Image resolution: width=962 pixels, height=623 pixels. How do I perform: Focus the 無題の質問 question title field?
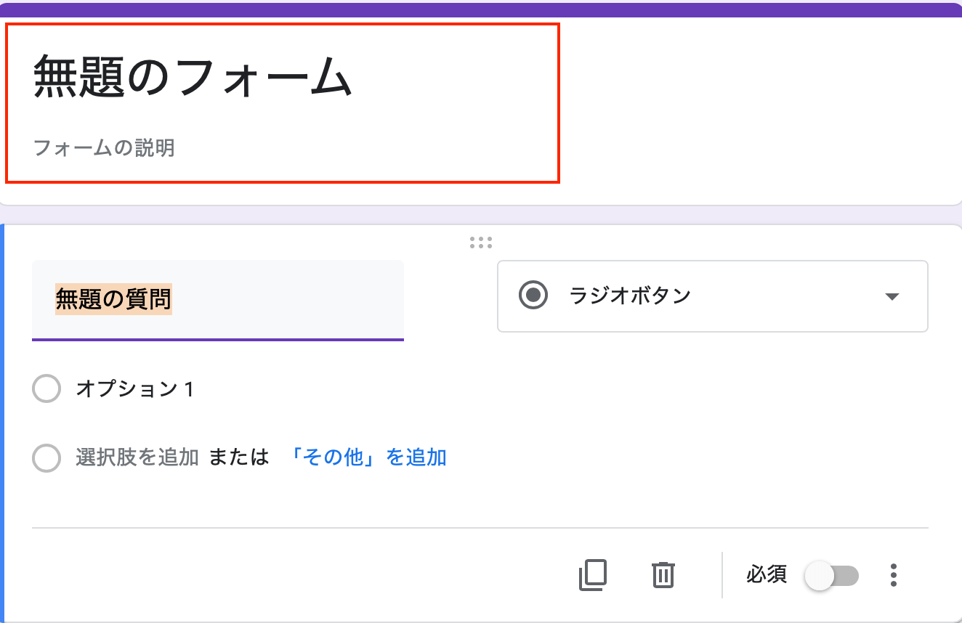point(217,299)
